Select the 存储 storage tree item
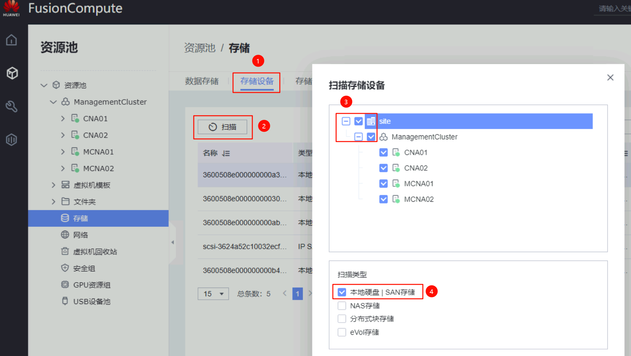 point(81,218)
